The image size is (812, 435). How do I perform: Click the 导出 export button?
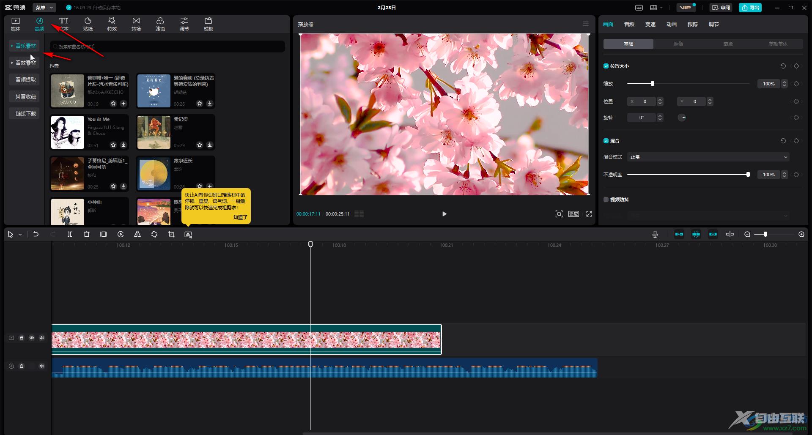(x=750, y=8)
